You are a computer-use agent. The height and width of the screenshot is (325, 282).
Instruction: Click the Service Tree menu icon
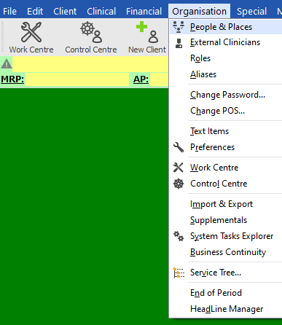(x=179, y=273)
